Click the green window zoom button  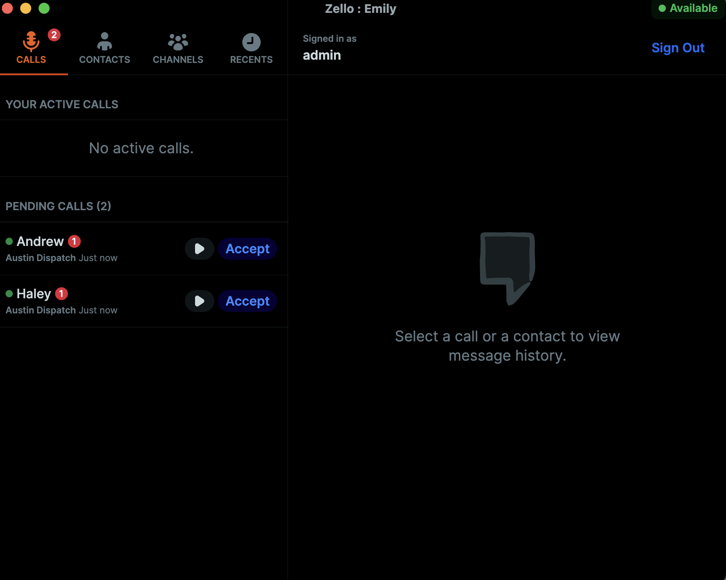point(44,8)
